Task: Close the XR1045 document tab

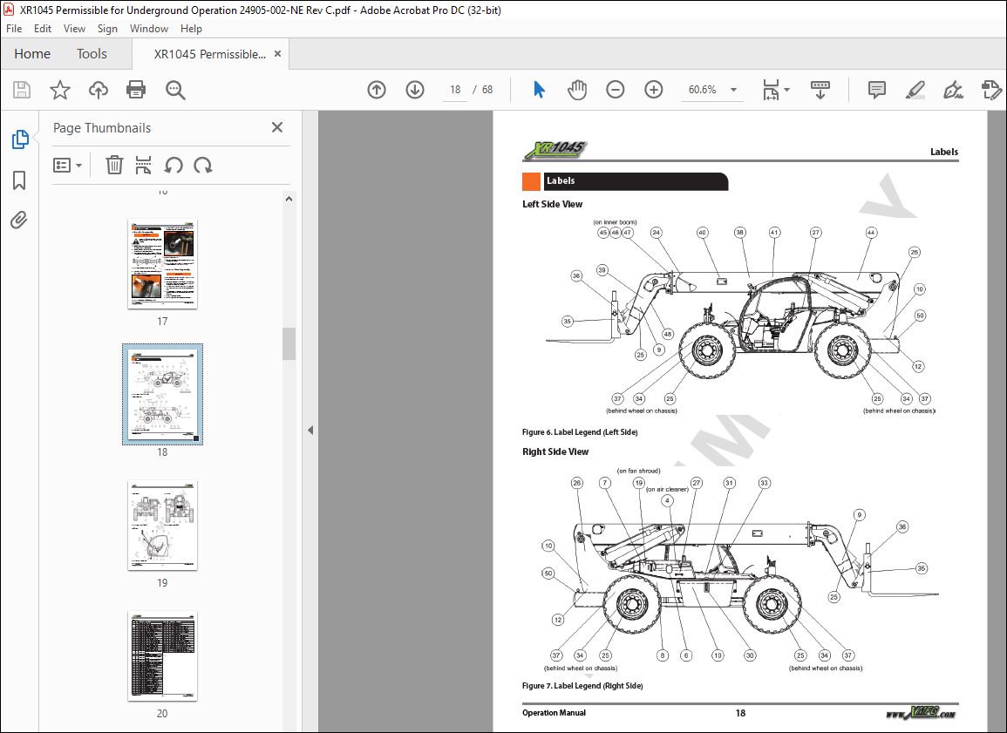Action: (x=277, y=54)
